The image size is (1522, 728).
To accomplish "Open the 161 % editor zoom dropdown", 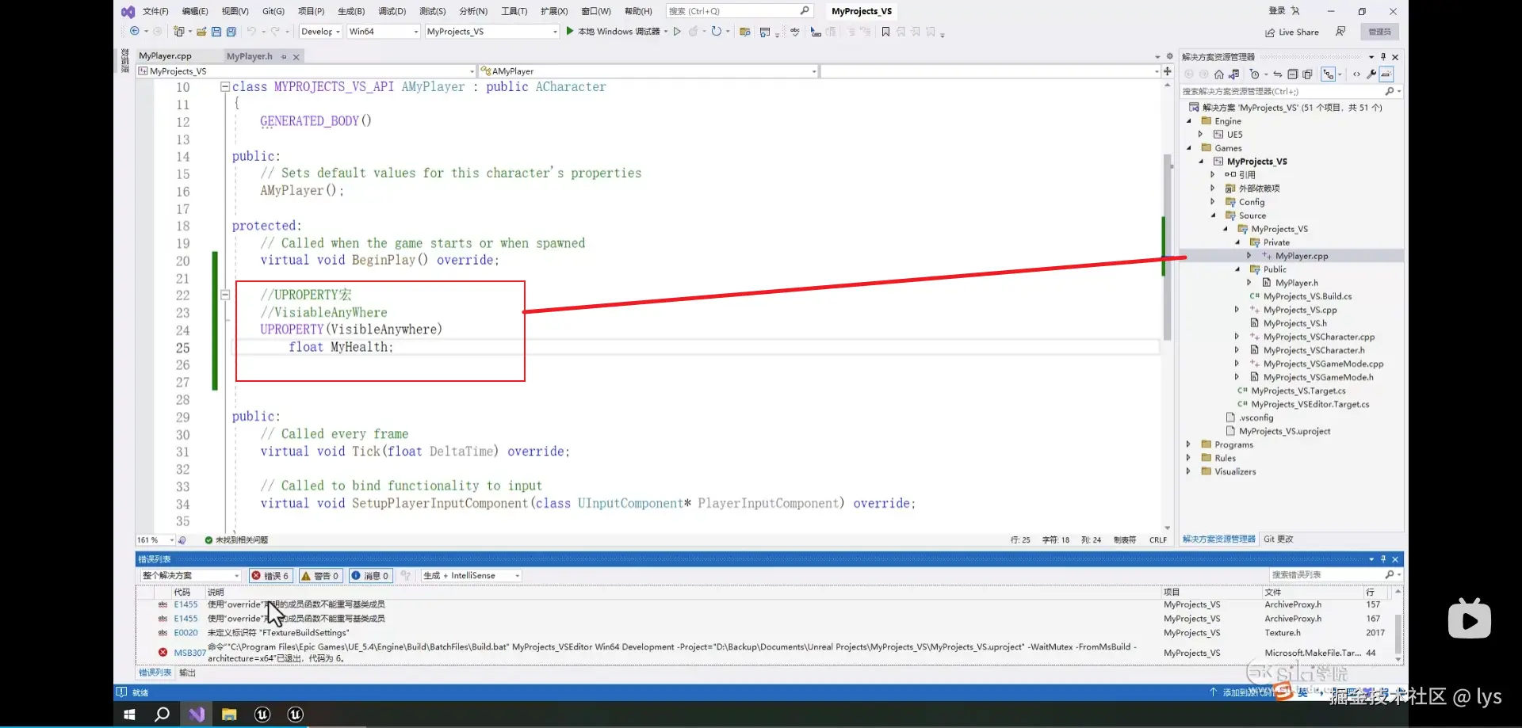I will point(155,540).
